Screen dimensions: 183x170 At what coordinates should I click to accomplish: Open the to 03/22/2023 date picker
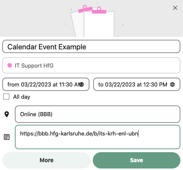[137, 84]
